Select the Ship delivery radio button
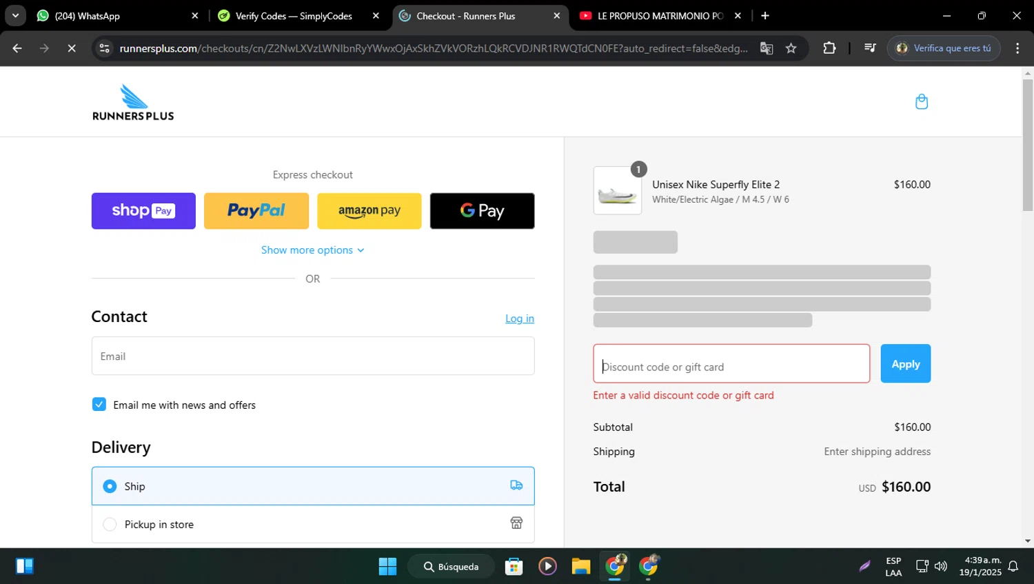The height and width of the screenshot is (584, 1034). [110, 486]
